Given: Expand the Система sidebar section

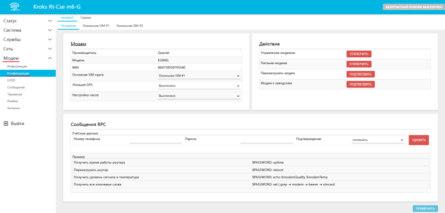Looking at the screenshot, I should [28, 30].
